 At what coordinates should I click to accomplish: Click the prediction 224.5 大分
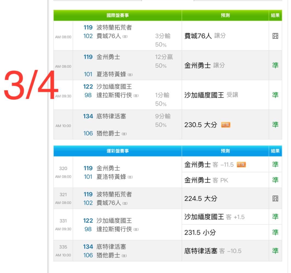pyautogui.click(x=201, y=198)
